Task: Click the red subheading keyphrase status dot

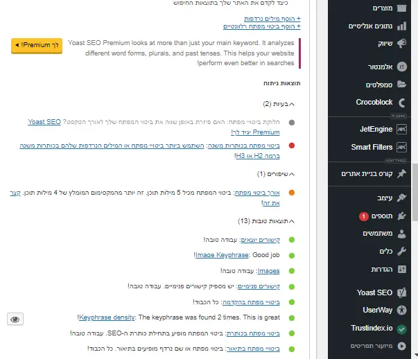Action: (292, 146)
